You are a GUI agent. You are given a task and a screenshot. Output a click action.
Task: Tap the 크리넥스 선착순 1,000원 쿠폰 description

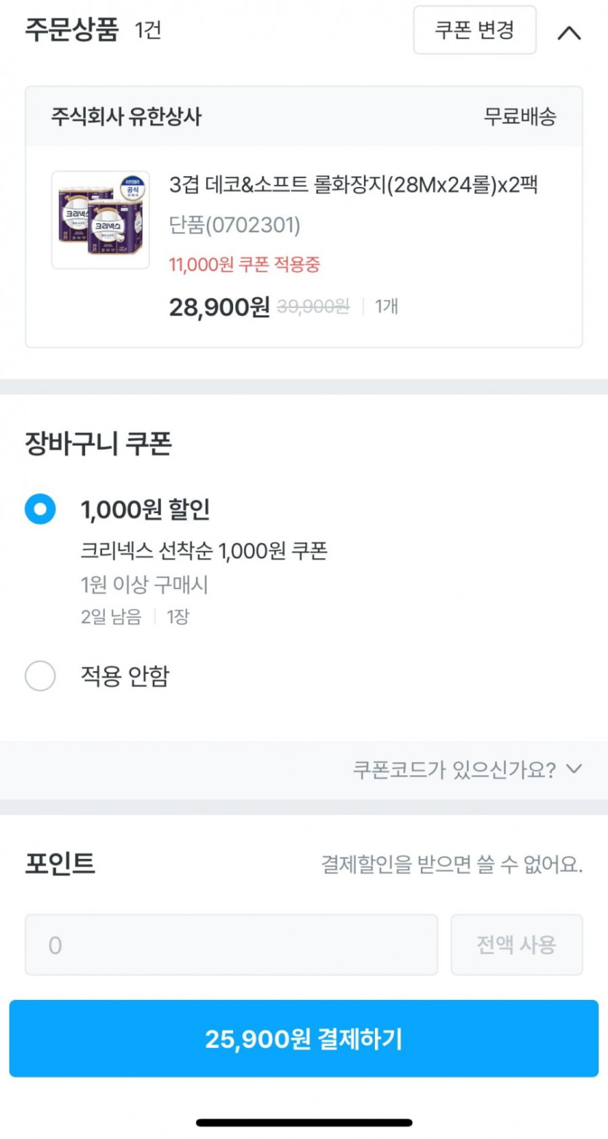204,552
